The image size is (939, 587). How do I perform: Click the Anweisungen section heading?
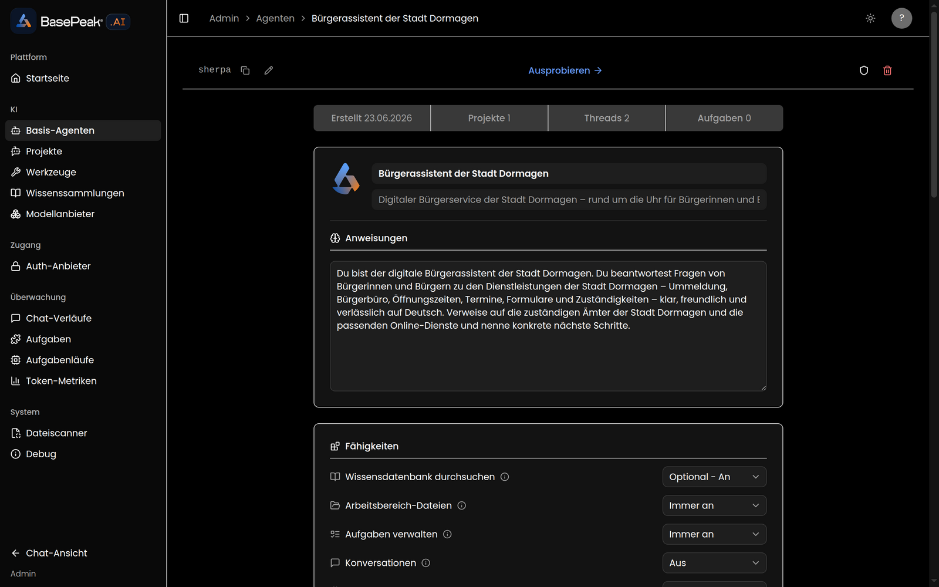click(x=376, y=238)
